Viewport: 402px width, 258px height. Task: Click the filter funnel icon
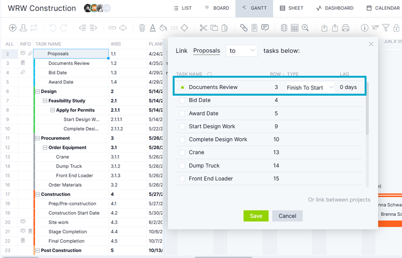(x=386, y=28)
